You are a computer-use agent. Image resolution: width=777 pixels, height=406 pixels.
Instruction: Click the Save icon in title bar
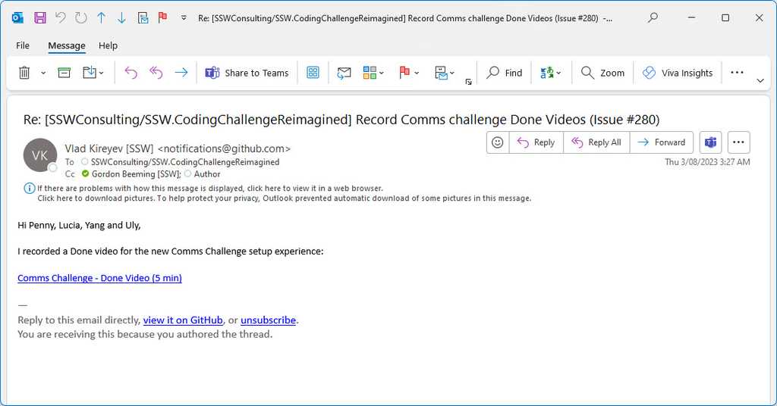[40, 17]
